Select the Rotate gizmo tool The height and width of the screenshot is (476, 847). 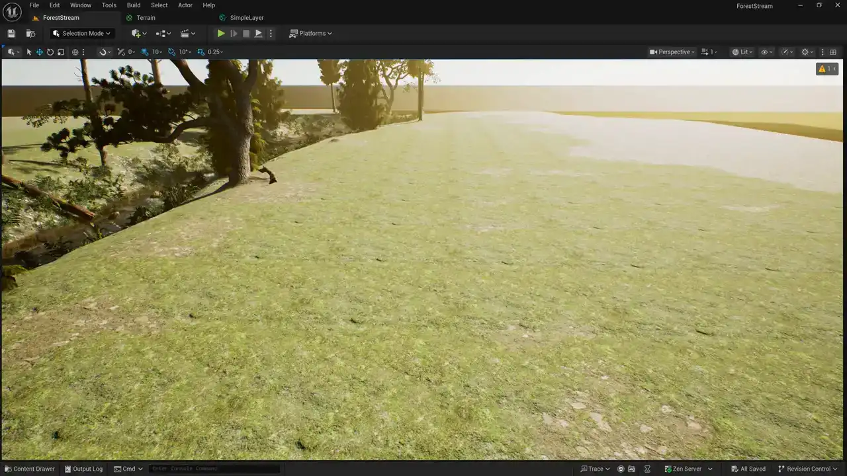pyautogui.click(x=50, y=52)
